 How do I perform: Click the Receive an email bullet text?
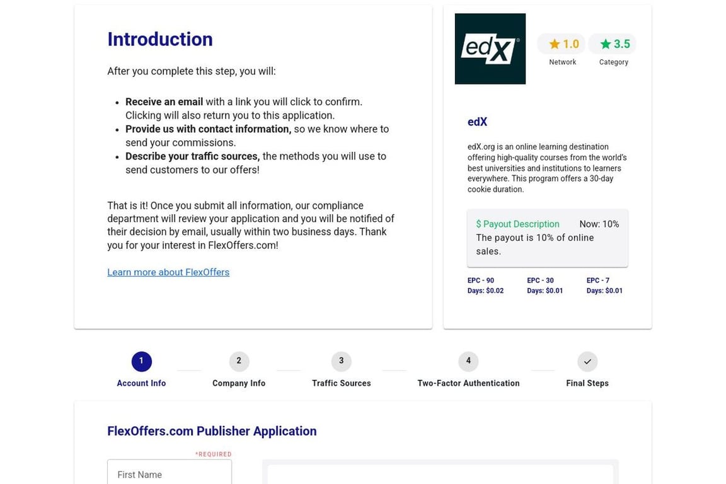(x=244, y=108)
